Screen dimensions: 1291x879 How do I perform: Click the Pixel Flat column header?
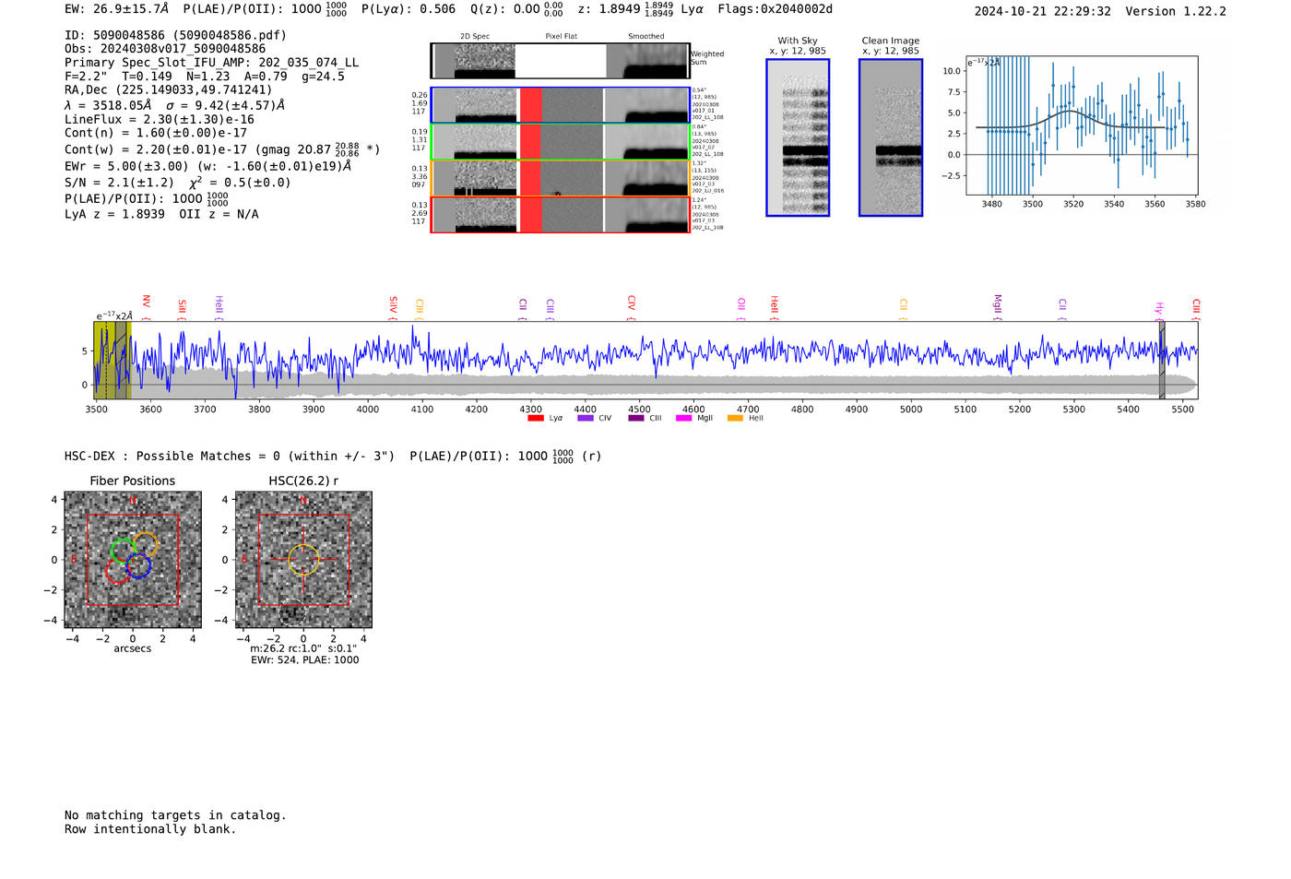click(561, 37)
